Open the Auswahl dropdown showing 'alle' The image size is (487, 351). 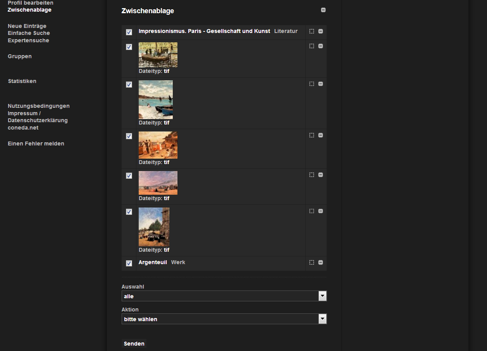tap(224, 296)
